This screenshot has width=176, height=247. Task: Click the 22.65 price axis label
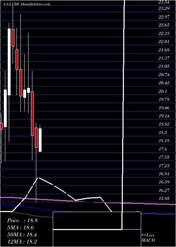point(164,25)
